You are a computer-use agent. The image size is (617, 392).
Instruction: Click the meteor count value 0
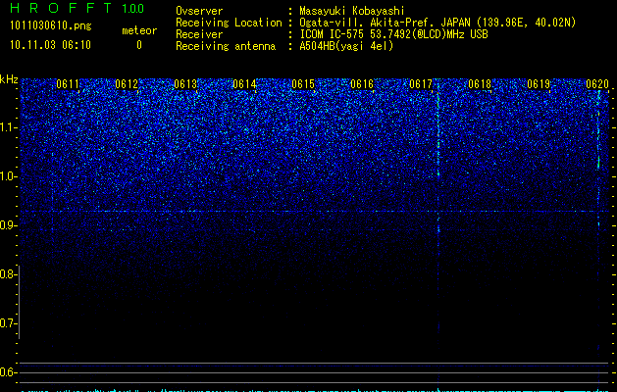pyautogui.click(x=139, y=45)
